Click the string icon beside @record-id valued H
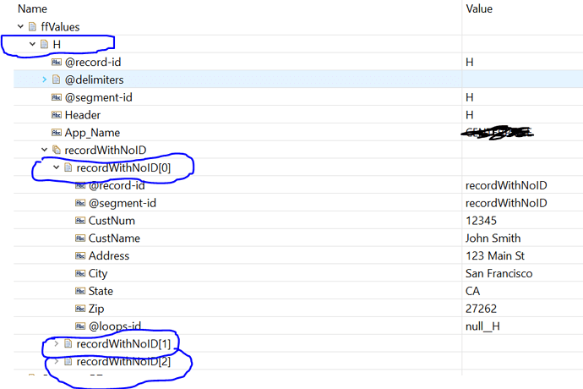This screenshot has height=389, width=583. coord(57,63)
